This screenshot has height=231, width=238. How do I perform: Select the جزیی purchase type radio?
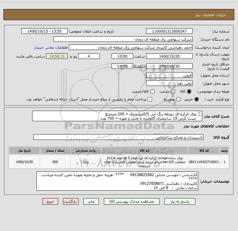[x=197, y=99]
